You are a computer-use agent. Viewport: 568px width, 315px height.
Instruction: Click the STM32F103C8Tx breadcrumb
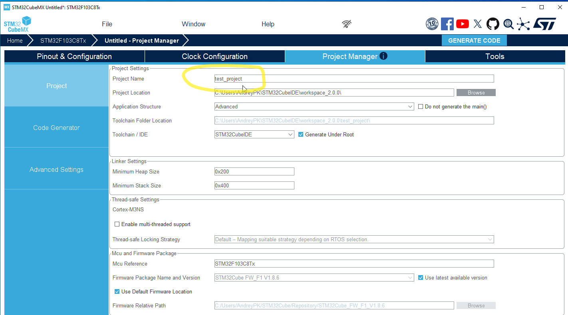pos(63,40)
